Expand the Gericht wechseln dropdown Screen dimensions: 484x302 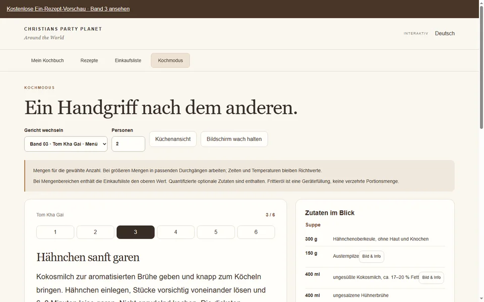click(66, 144)
